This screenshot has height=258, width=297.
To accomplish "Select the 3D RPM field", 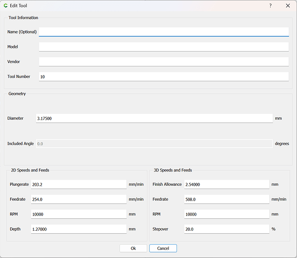I will coord(227,214).
